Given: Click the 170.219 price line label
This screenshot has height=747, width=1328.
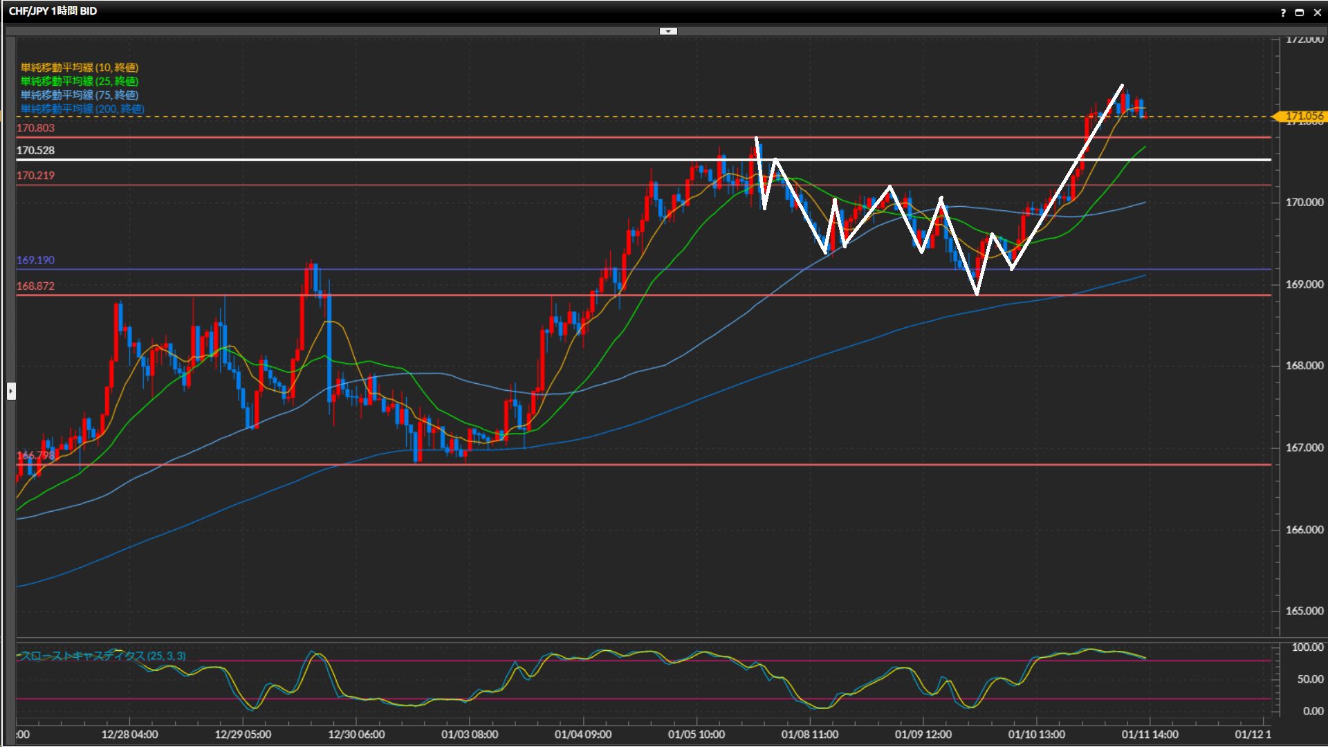Looking at the screenshot, I should coord(35,176).
